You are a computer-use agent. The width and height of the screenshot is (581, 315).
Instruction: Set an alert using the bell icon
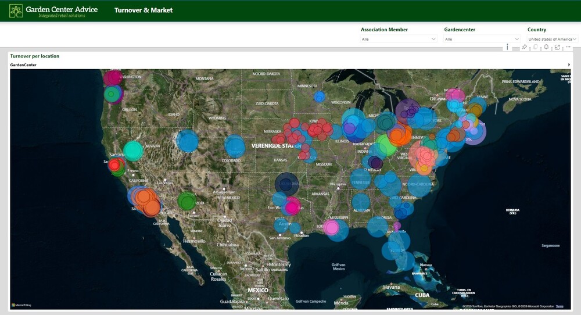point(546,47)
